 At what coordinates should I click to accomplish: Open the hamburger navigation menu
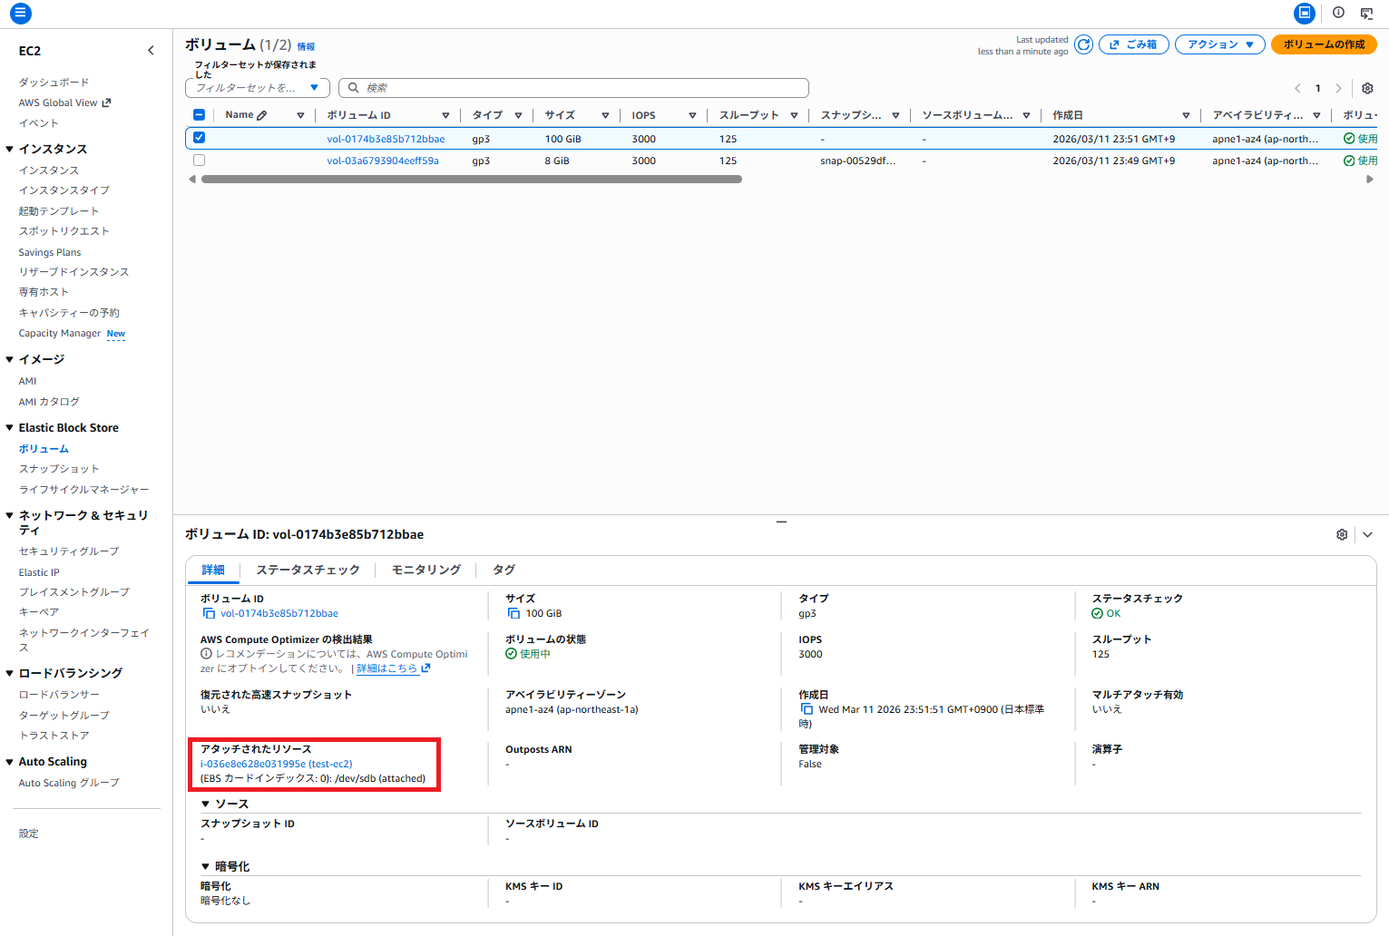[x=20, y=14]
